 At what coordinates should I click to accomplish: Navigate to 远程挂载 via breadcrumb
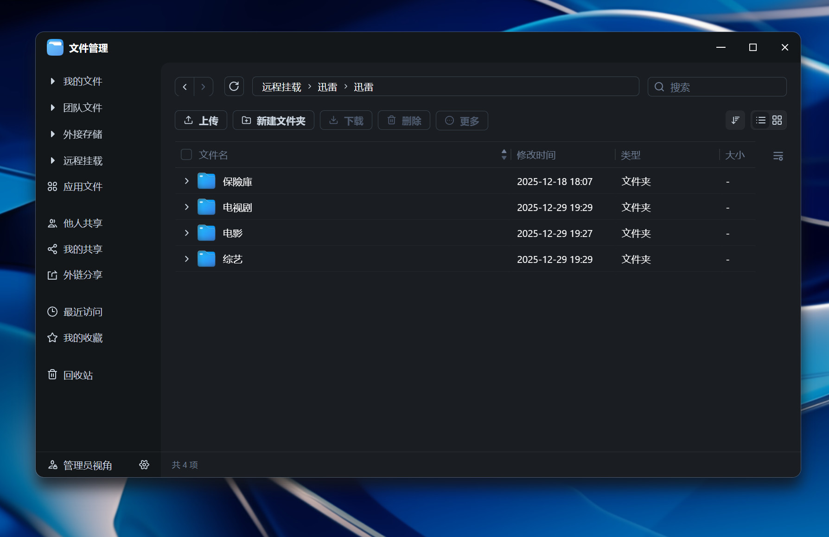280,86
